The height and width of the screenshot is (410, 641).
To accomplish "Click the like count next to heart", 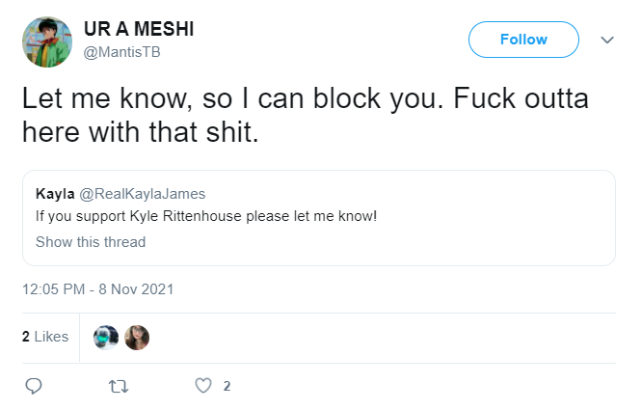I will coord(227,386).
